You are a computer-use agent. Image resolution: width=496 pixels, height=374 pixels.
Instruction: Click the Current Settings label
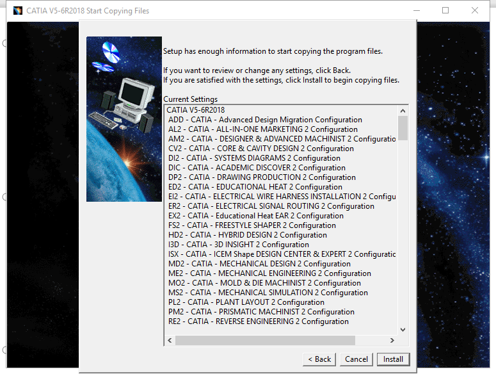(191, 99)
